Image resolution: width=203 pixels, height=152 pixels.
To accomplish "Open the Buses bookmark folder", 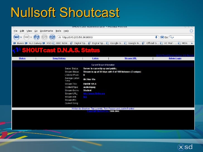I will pos(19,43).
